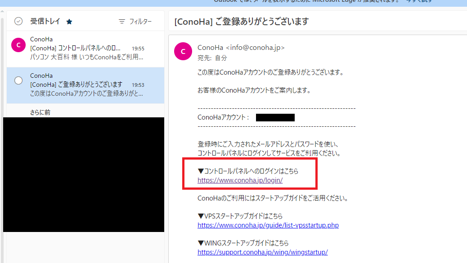Click the select-all circle checkmark beside 受信トレイ
The image size is (467, 263).
(x=18, y=21)
